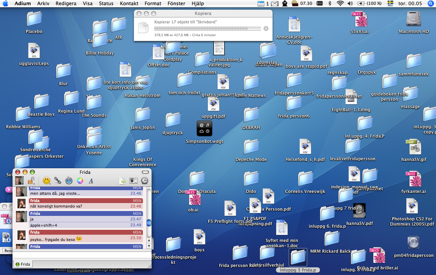Screen dimensions: 436x275
Task: Click the message "men attans då. jag visste..."
Action: click(x=55, y=193)
